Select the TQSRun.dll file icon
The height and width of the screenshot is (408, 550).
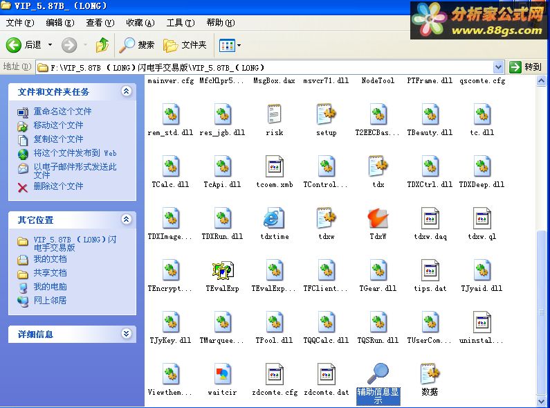pyautogui.click(x=378, y=322)
